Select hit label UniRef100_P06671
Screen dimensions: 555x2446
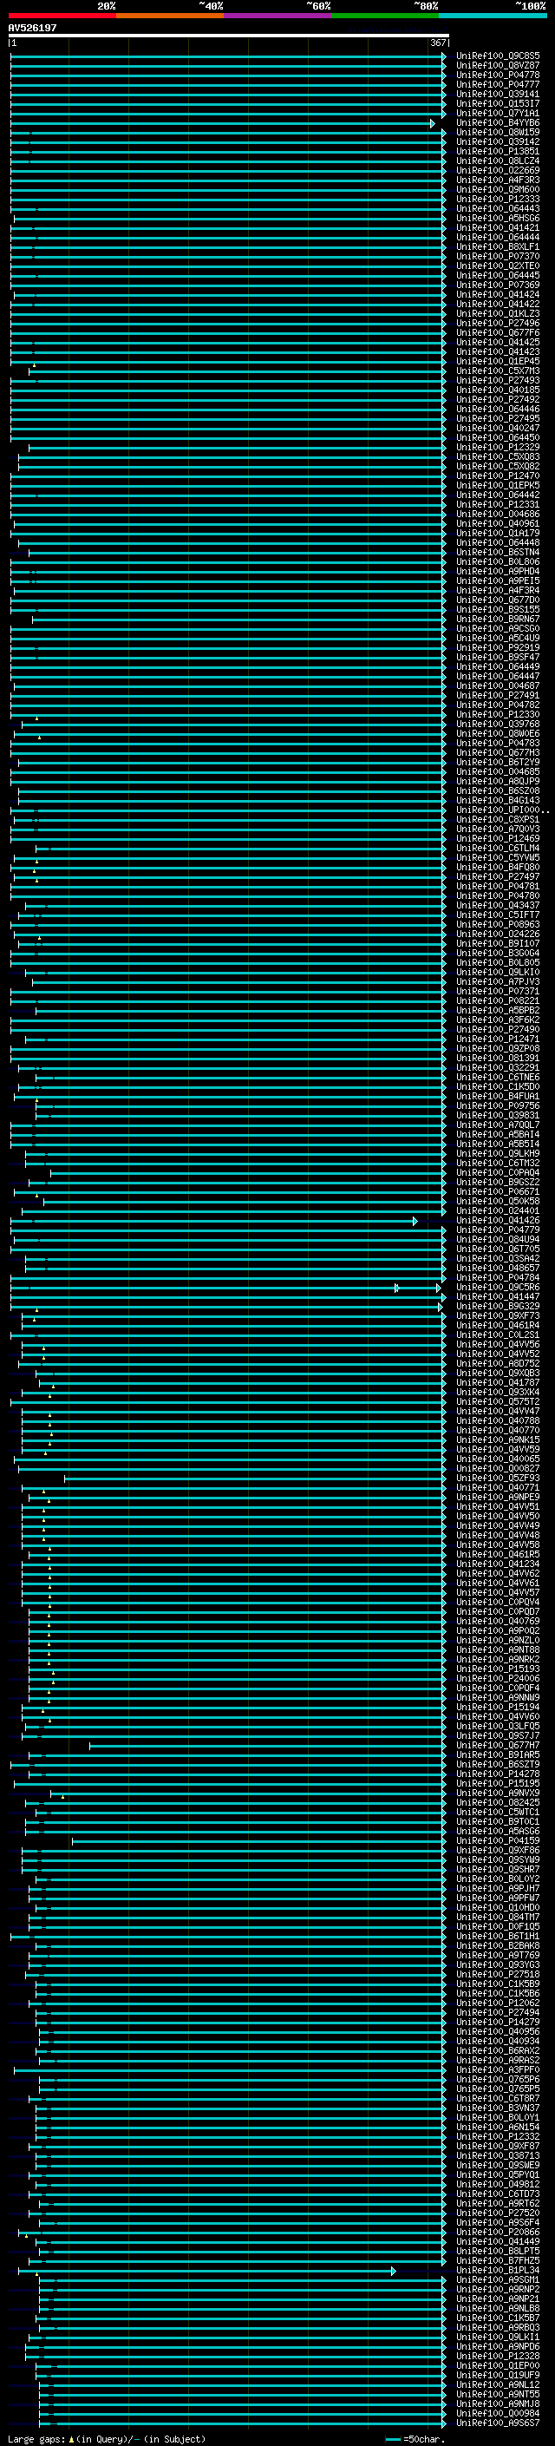pyautogui.click(x=497, y=1191)
